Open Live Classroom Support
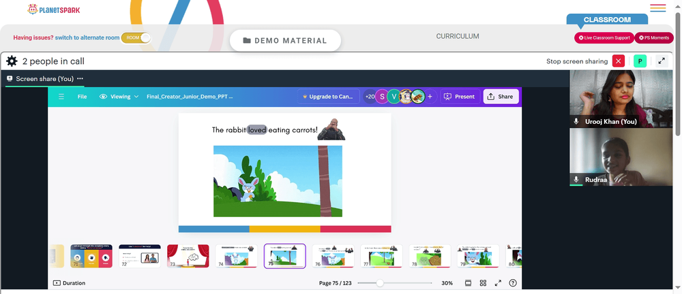Screen dimensions: 682x294 point(604,38)
